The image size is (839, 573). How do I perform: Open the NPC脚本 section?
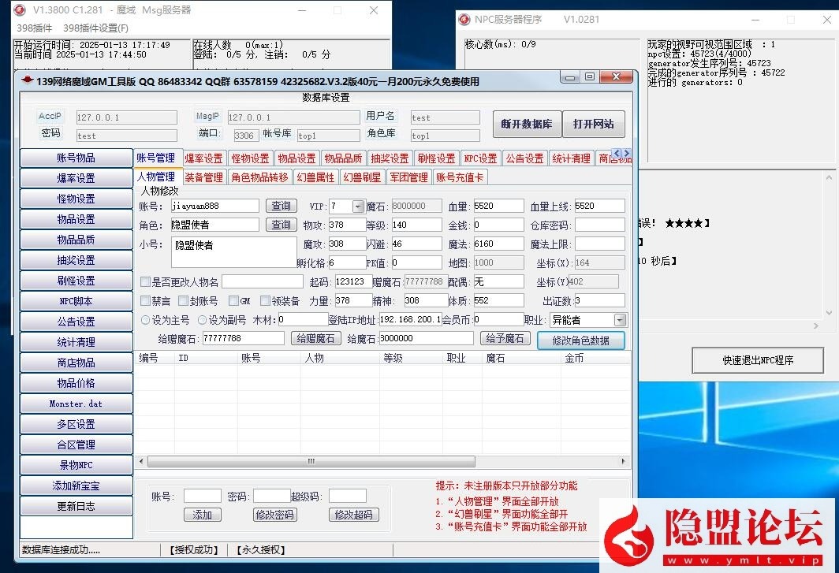(76, 301)
